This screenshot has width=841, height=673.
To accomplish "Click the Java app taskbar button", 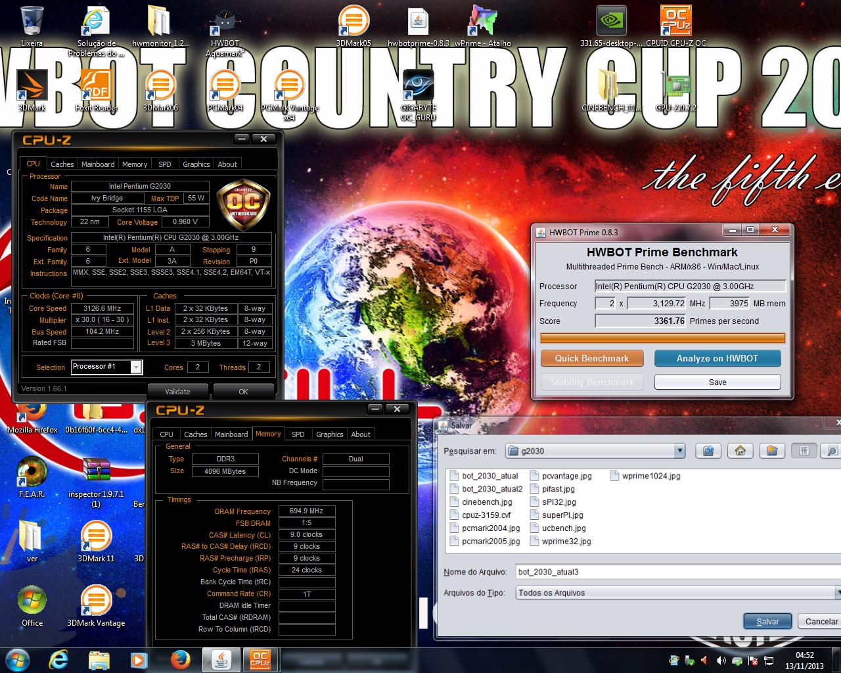I will 221,659.
